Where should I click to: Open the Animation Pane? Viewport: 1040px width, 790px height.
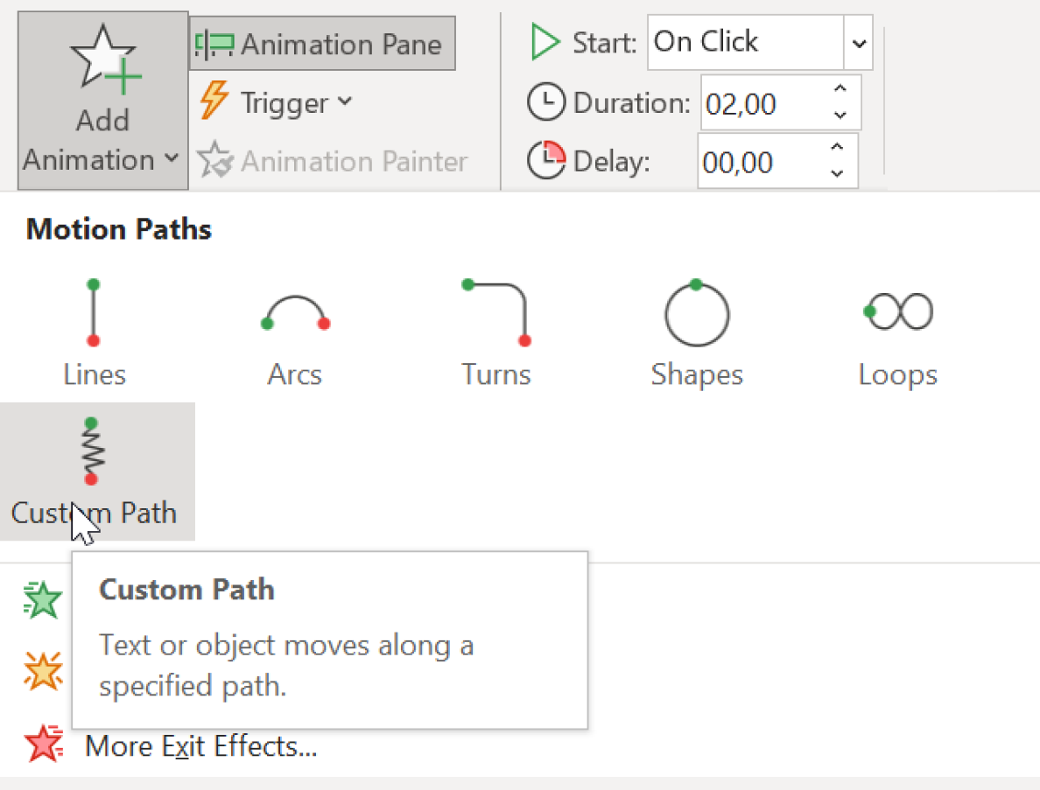coord(321,42)
